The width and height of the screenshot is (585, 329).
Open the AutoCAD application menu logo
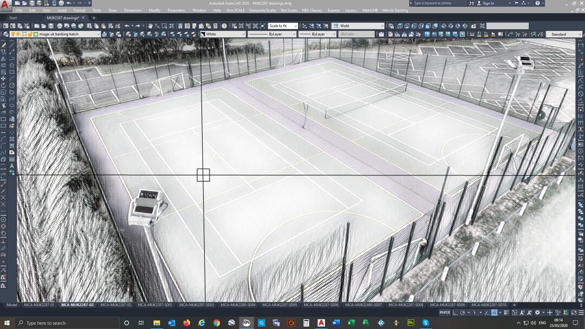tap(5, 4)
